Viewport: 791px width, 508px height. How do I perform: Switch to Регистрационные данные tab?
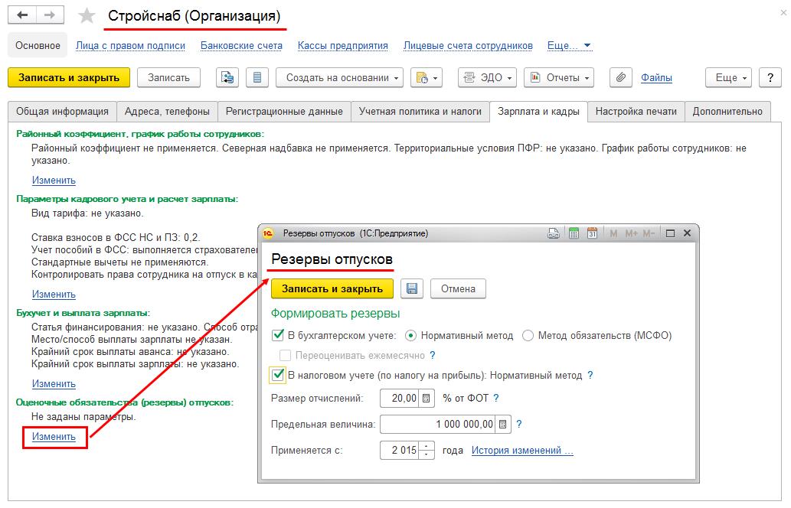click(x=284, y=112)
